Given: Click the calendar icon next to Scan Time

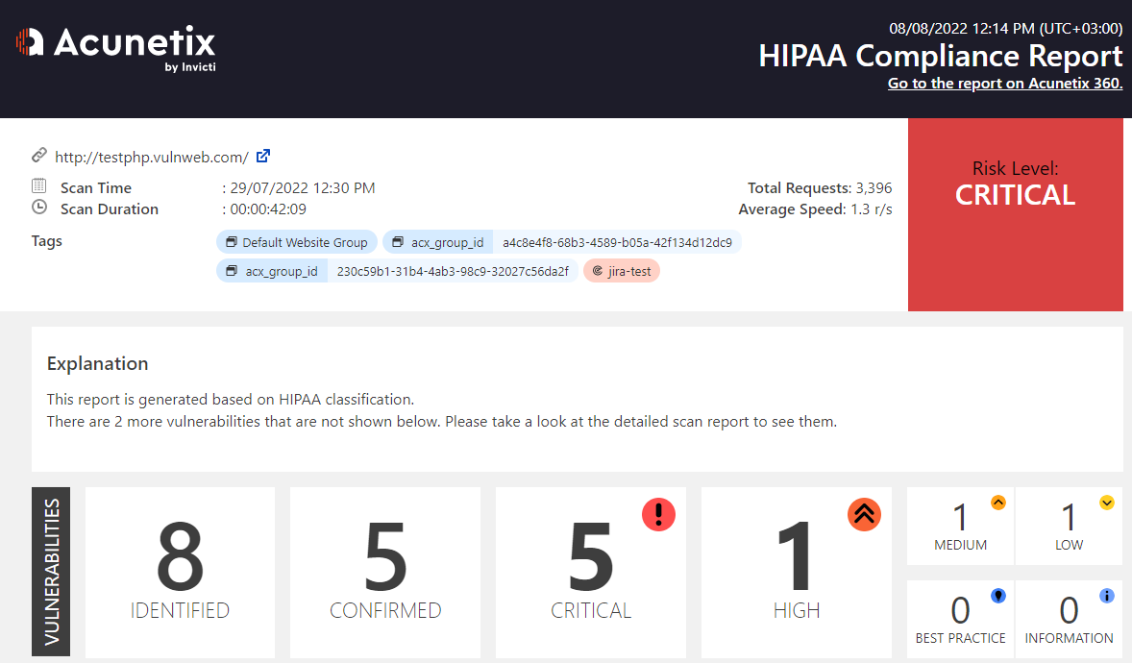Looking at the screenshot, I should coord(39,185).
